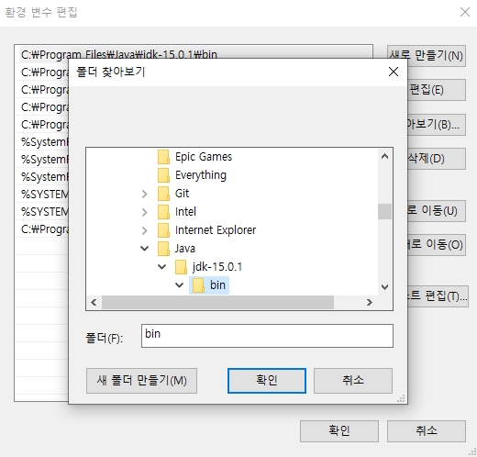Collapse the bin folder node

click(x=180, y=285)
